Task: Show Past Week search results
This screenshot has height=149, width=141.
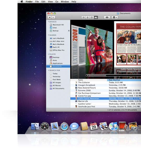Action: pos(58,79)
